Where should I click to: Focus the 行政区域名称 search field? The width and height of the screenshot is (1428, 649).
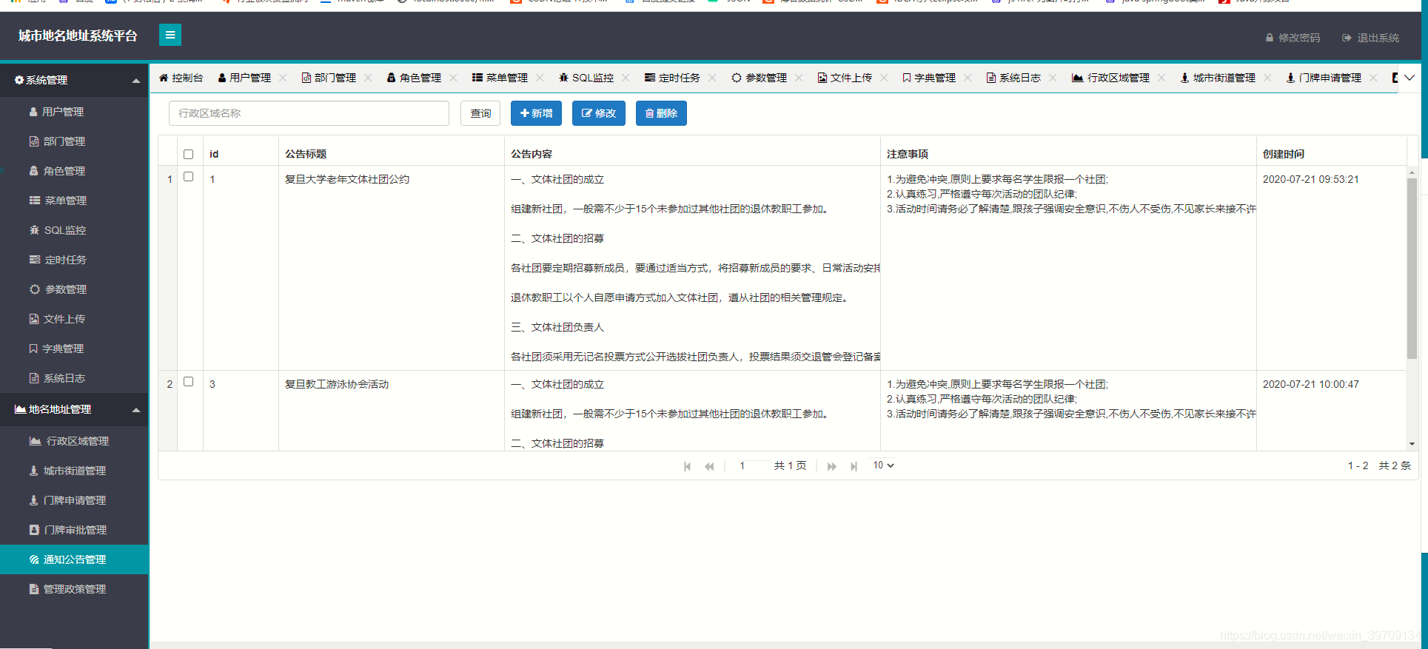pyautogui.click(x=309, y=113)
